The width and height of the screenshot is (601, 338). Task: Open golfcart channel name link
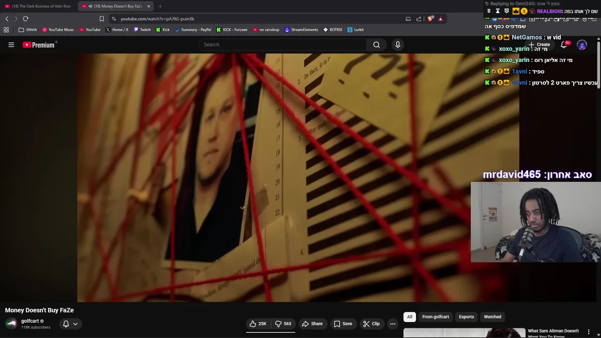tap(30, 321)
